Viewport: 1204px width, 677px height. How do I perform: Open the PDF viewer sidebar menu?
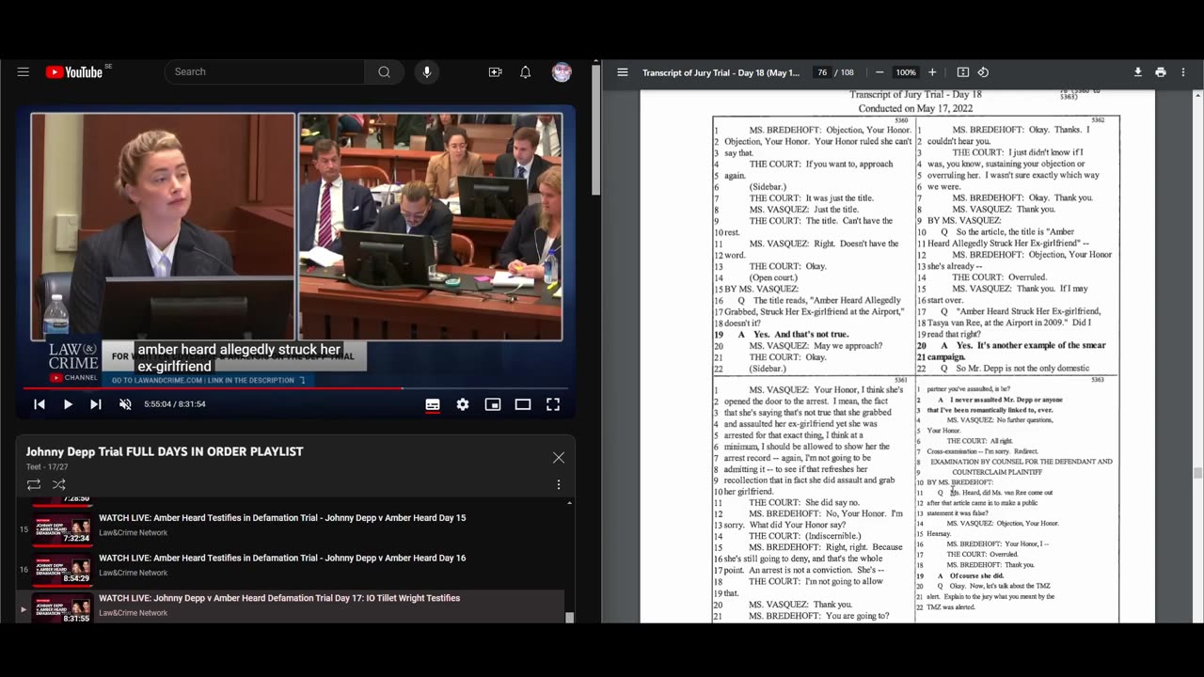(623, 72)
